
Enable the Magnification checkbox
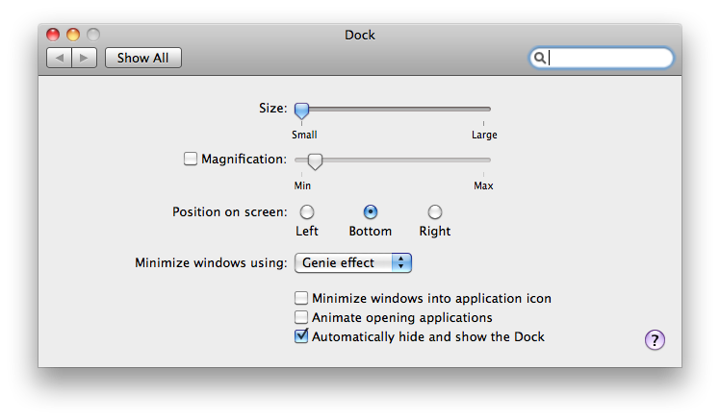190,159
